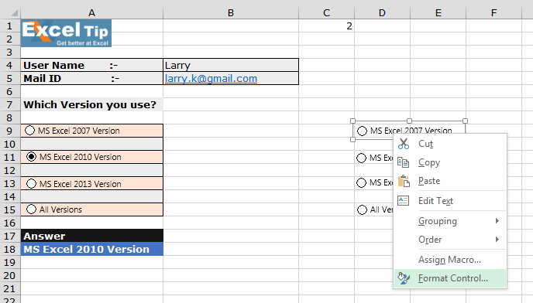The image size is (533, 303).
Task: Click the Cut scissors icon
Action: click(x=404, y=144)
